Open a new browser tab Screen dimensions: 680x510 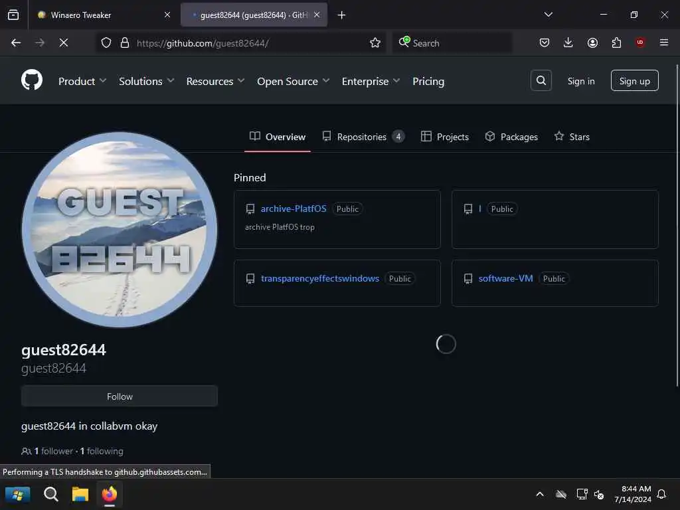[341, 15]
